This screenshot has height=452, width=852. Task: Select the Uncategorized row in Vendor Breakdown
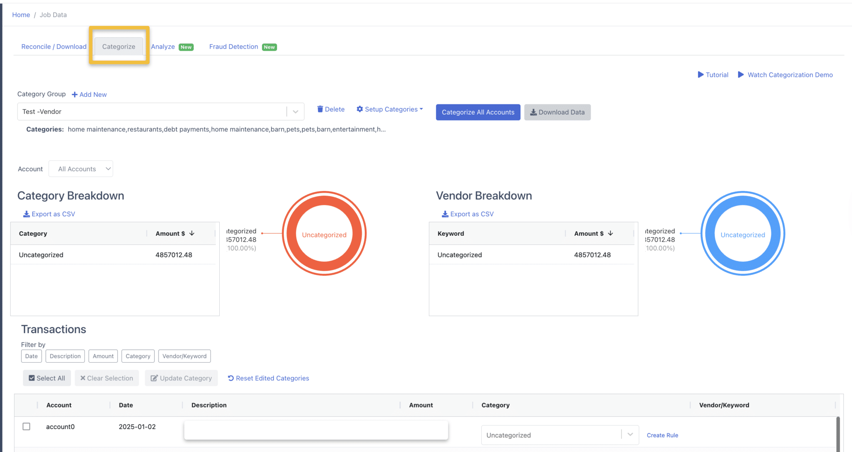[532, 255]
